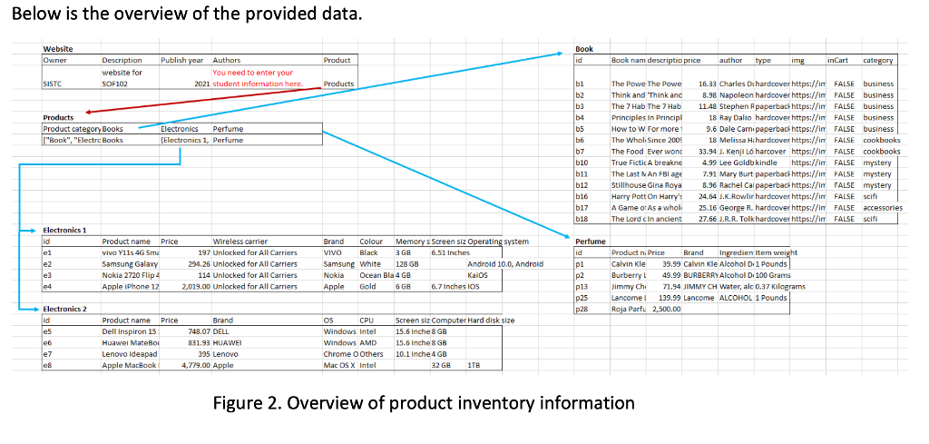929x444 pixels.
Task: Click the "6.51 Inches" screen size cell
Action: coord(450,252)
